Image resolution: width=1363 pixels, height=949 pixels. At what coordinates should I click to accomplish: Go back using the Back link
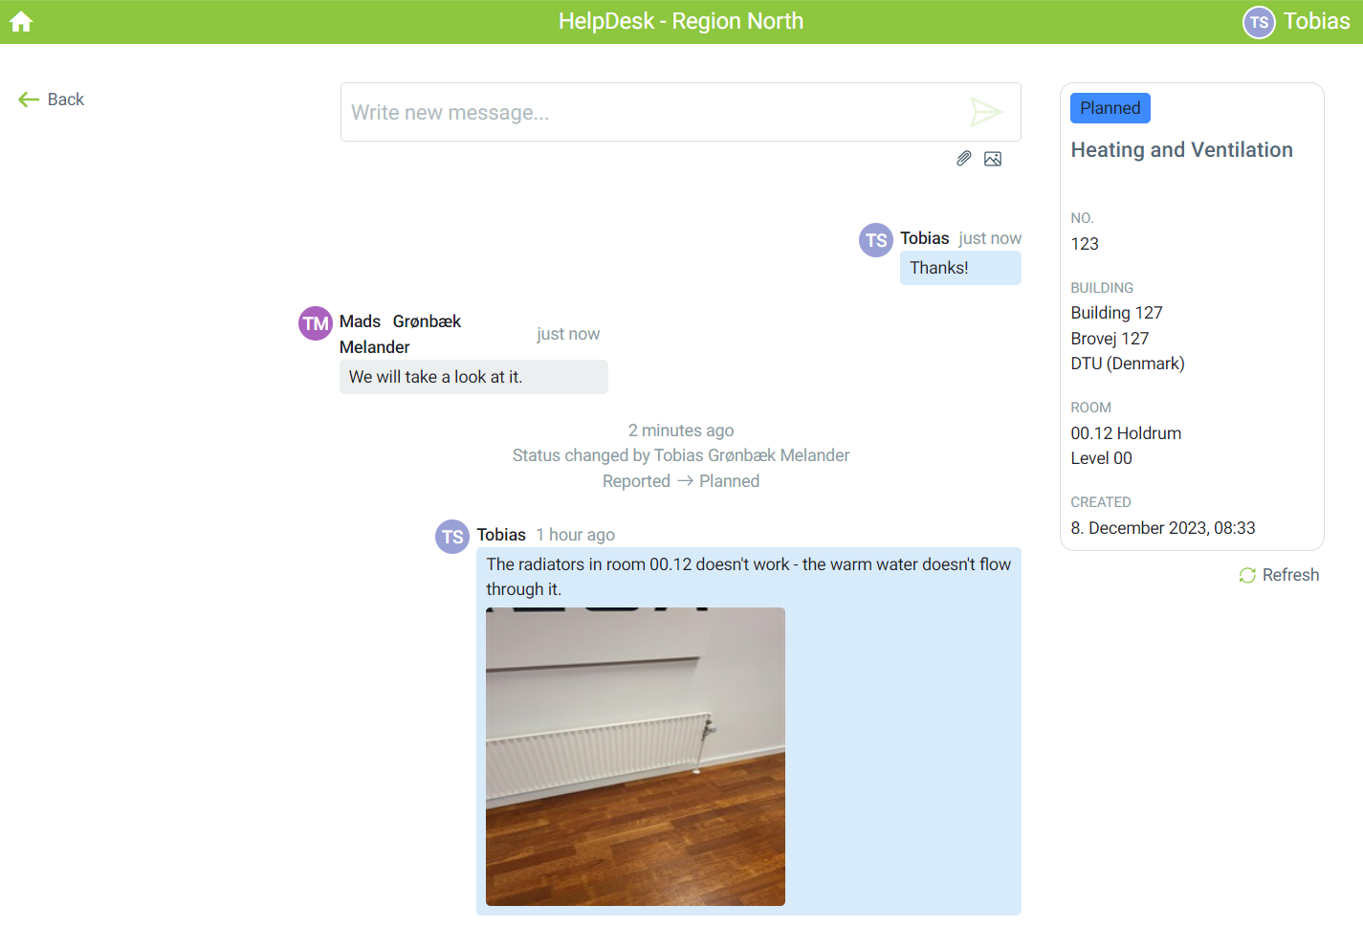click(53, 99)
